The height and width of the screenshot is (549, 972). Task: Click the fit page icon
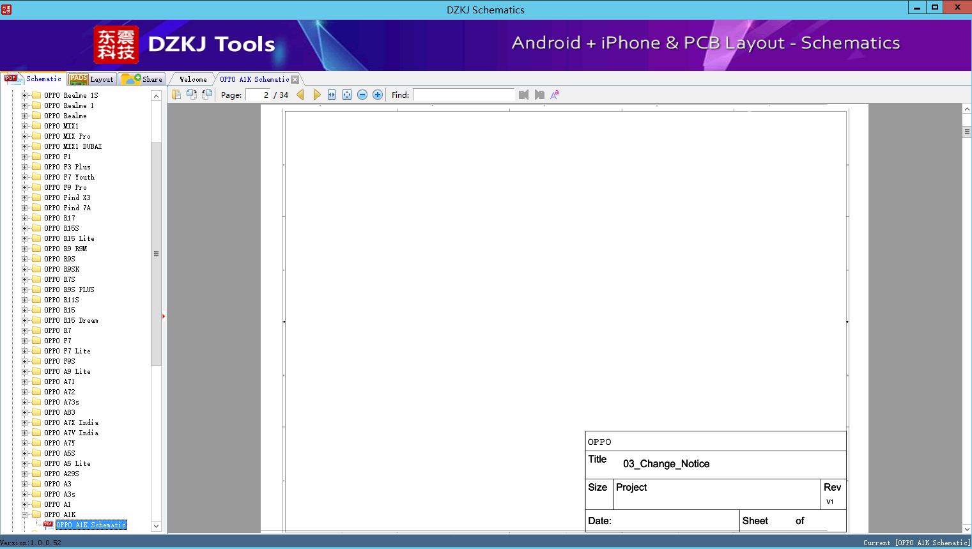pyautogui.click(x=347, y=95)
